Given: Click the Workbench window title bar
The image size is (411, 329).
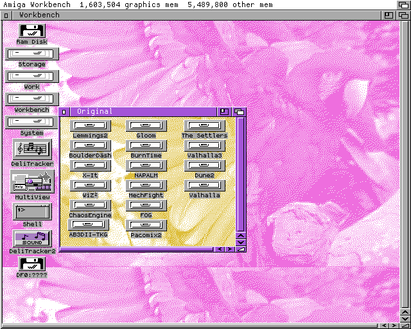Looking at the screenshot, I should pyautogui.click(x=196, y=15).
